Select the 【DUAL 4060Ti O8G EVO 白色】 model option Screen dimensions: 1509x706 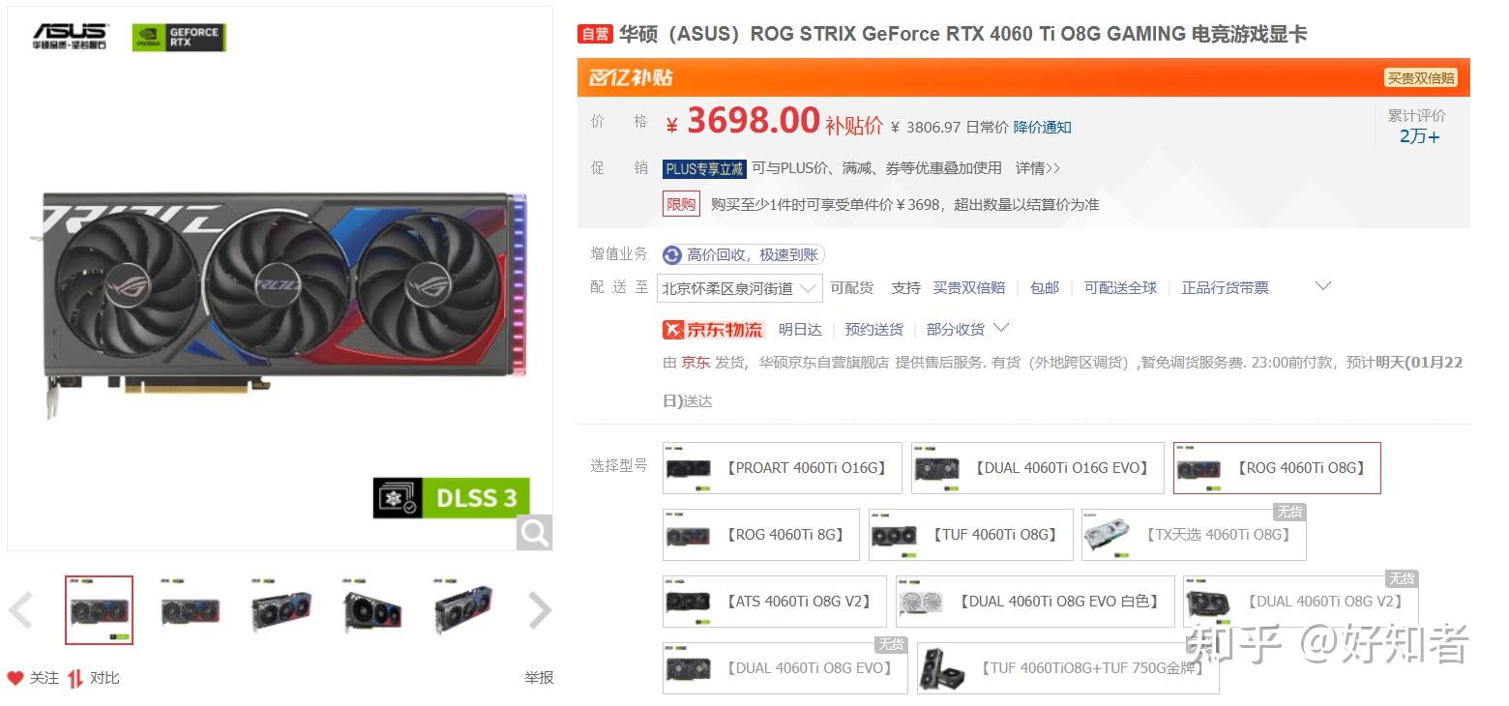click(x=1035, y=602)
